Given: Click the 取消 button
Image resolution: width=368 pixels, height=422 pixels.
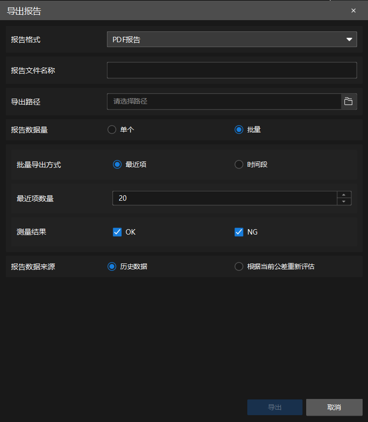Looking at the screenshot, I should (x=334, y=407).
